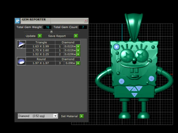
Task: Click quantity 3 in Round row
Action: [60, 63]
